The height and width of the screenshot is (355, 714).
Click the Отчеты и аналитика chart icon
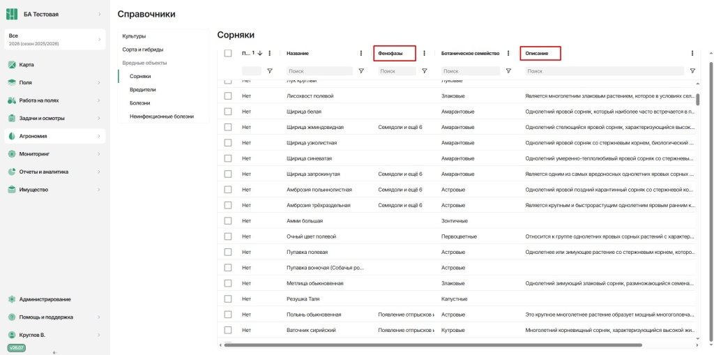click(13, 172)
